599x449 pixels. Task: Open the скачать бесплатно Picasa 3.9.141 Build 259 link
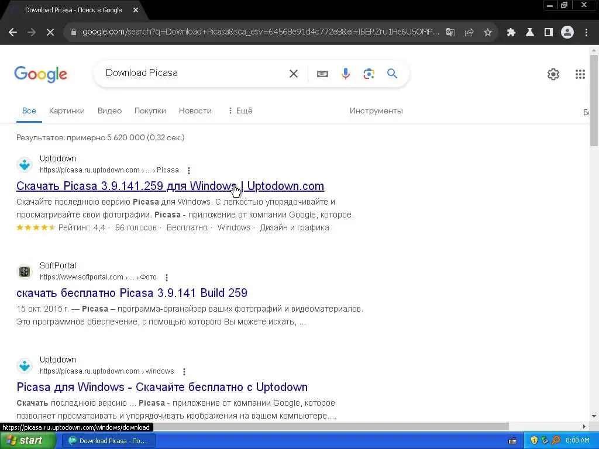[x=132, y=293]
